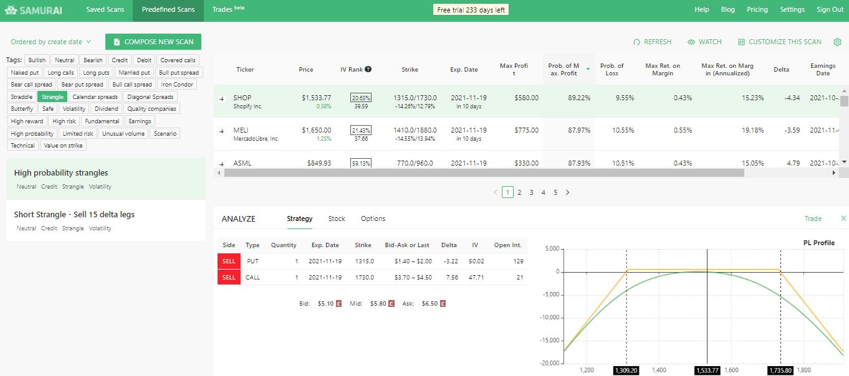Switch to the Stock analyze tab
Viewport: 849px width, 376px height.
337,219
